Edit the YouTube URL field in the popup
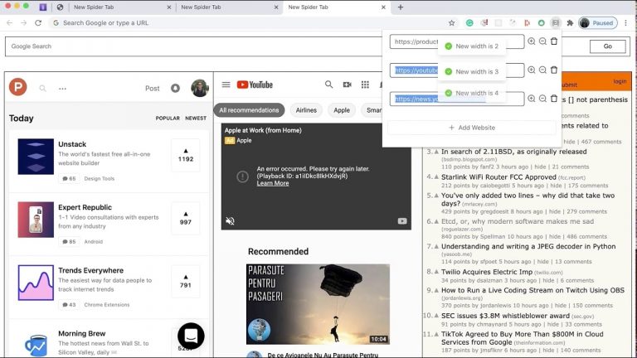The width and height of the screenshot is (637, 358). click(457, 70)
